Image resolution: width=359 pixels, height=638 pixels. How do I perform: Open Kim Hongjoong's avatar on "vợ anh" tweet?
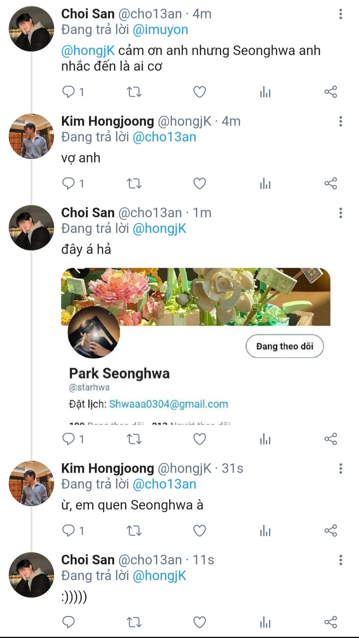point(31,136)
